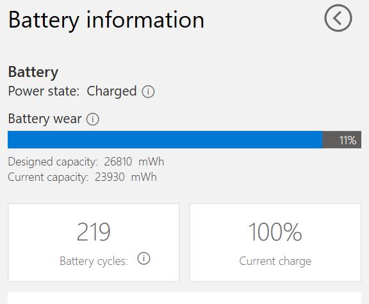Click the Charged power state text

(x=111, y=92)
